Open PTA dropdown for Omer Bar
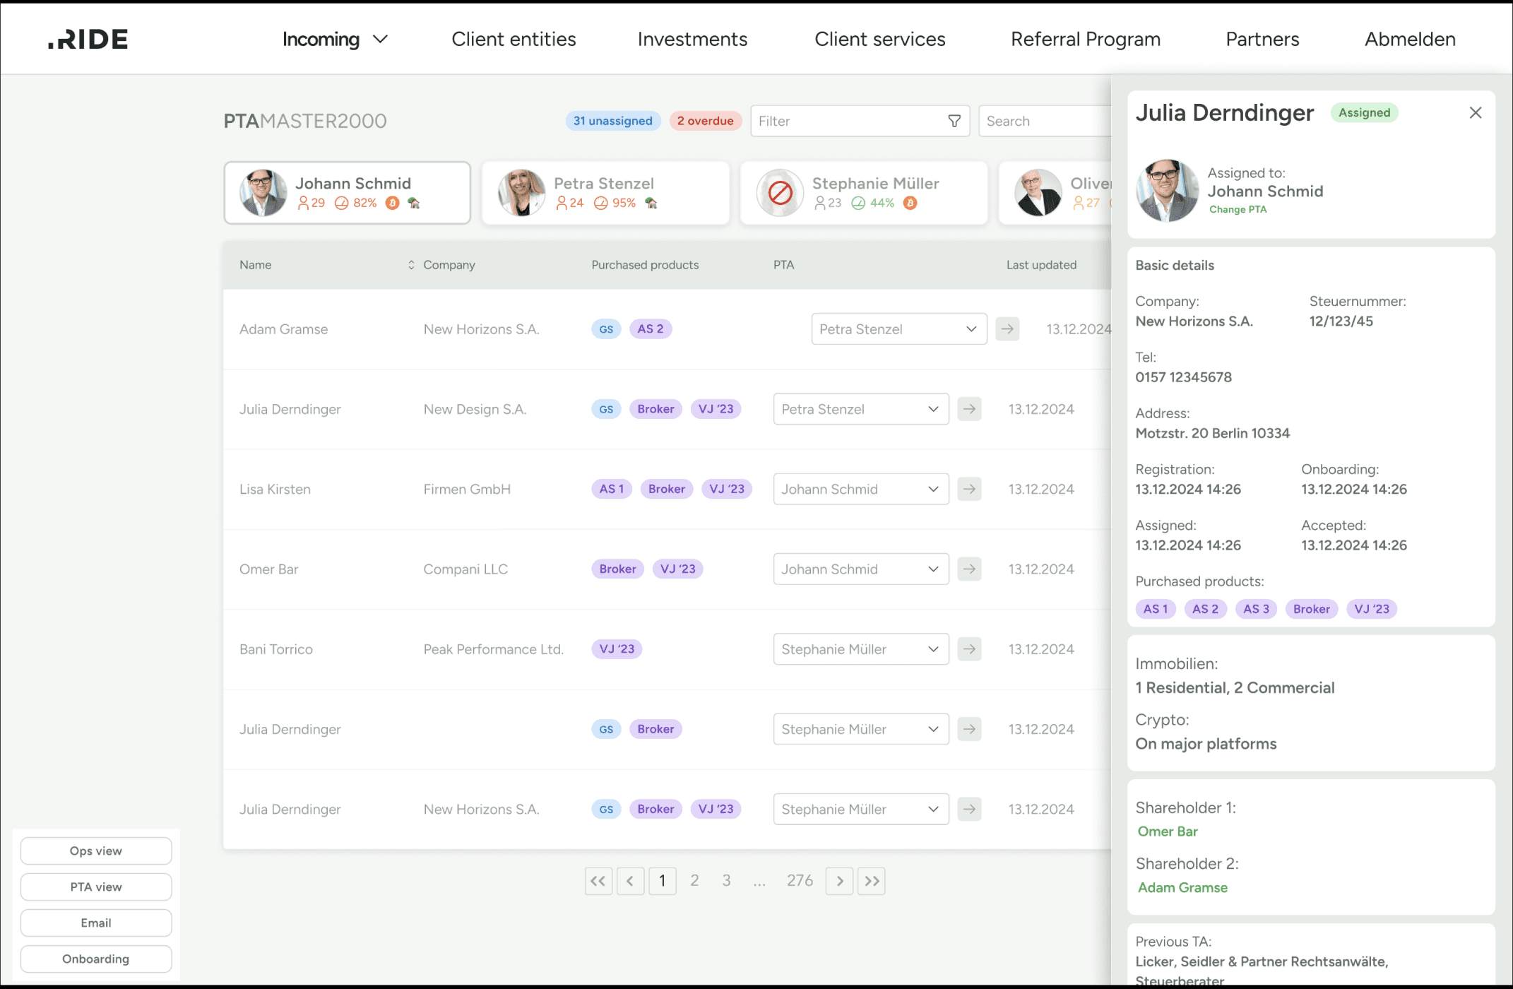This screenshot has height=989, width=1513. click(x=860, y=569)
